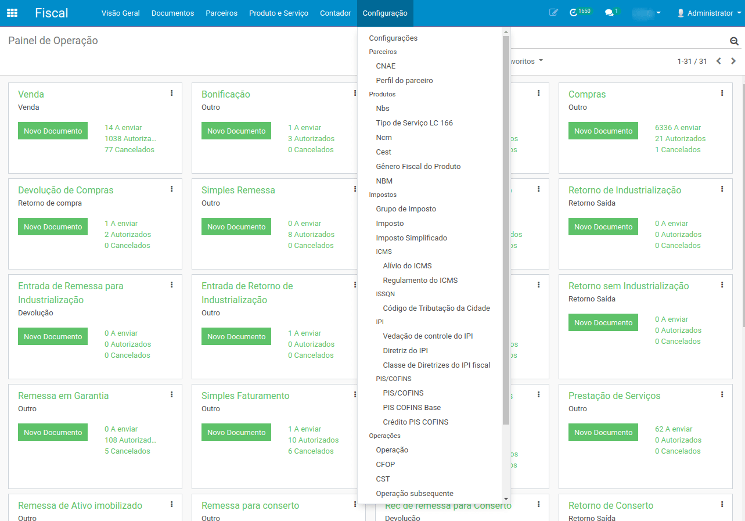Open kebab menu on Entrada de Remessa card

click(171, 285)
